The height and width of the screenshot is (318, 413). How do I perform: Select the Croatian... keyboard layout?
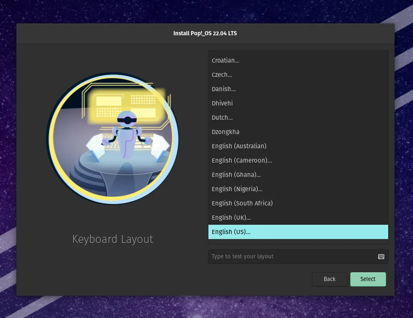[226, 60]
